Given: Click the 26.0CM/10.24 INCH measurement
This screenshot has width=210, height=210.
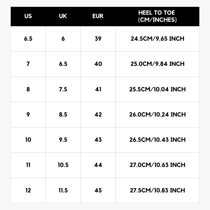Looking at the screenshot, I should [x=157, y=114].
